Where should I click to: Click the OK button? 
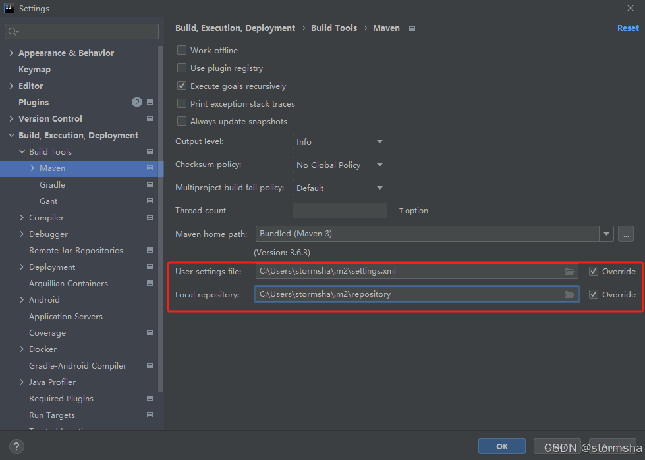502,446
